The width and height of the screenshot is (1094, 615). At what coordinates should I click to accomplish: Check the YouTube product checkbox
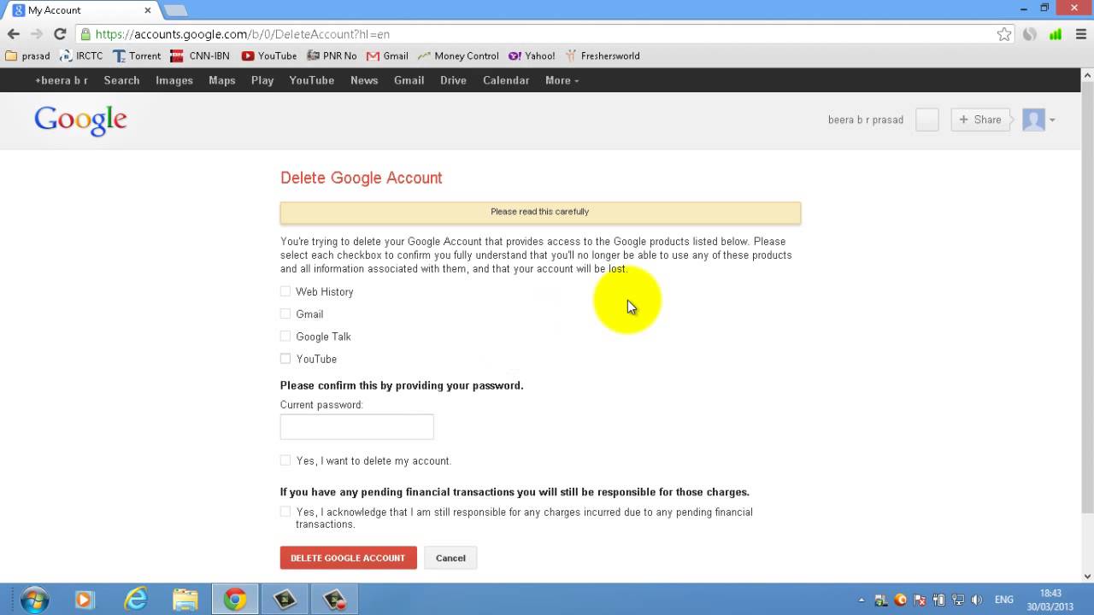pos(285,359)
